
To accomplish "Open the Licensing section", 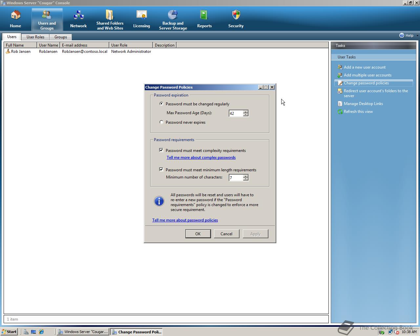I will [141, 19].
